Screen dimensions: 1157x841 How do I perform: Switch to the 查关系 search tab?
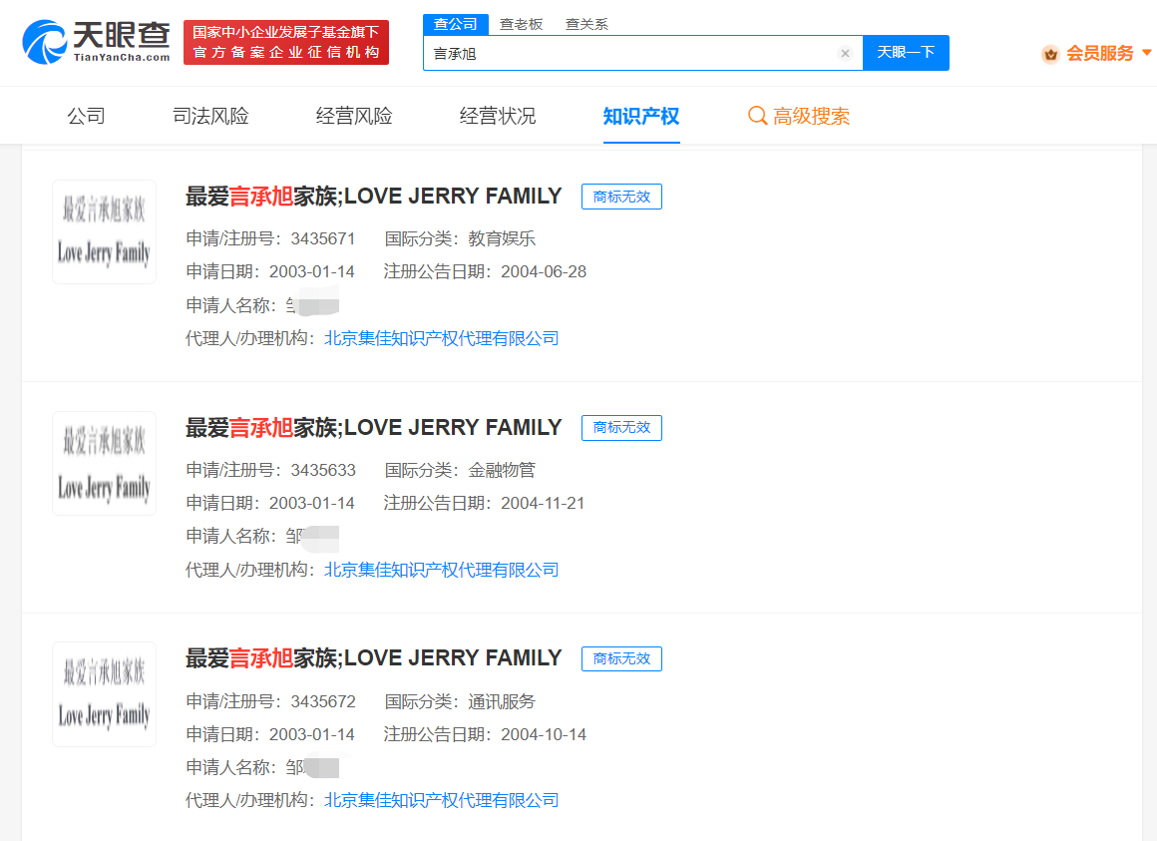[586, 24]
